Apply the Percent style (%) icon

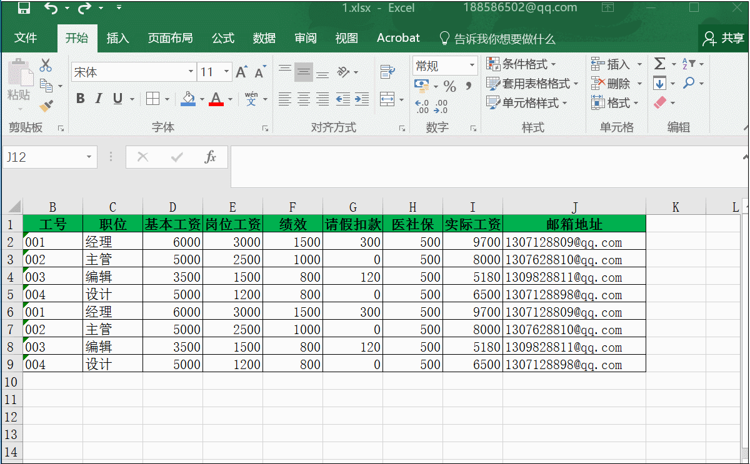point(449,84)
